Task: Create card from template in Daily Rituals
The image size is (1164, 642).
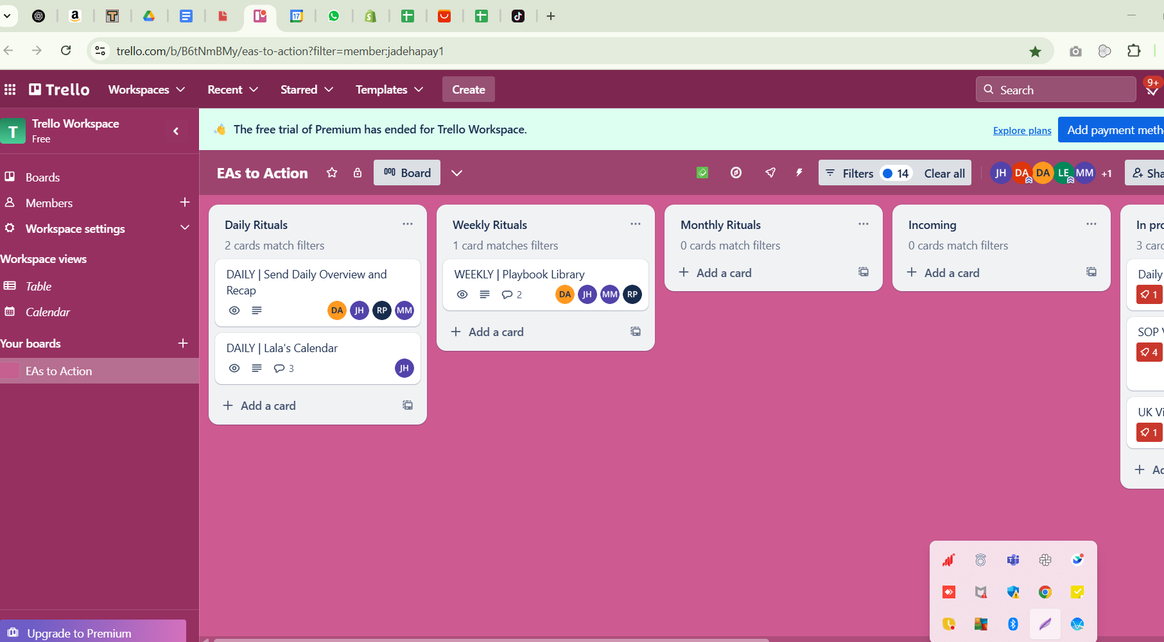Action: [408, 405]
